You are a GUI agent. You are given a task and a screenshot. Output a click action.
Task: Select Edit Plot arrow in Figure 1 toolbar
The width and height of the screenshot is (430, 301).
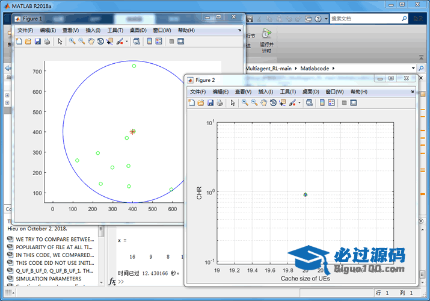60,42
